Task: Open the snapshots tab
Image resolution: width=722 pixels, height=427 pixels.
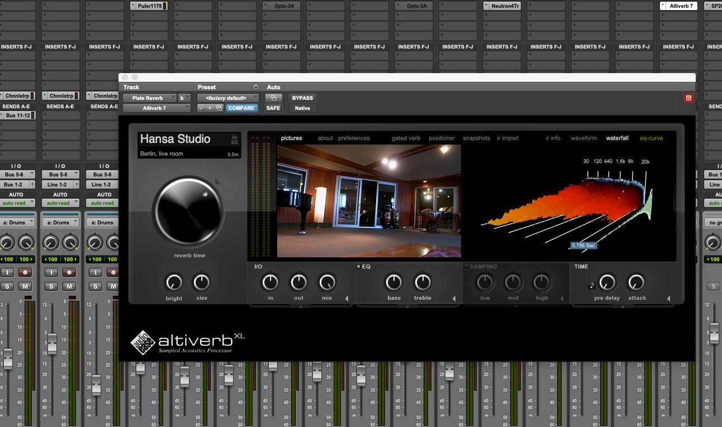Action: pyautogui.click(x=477, y=138)
